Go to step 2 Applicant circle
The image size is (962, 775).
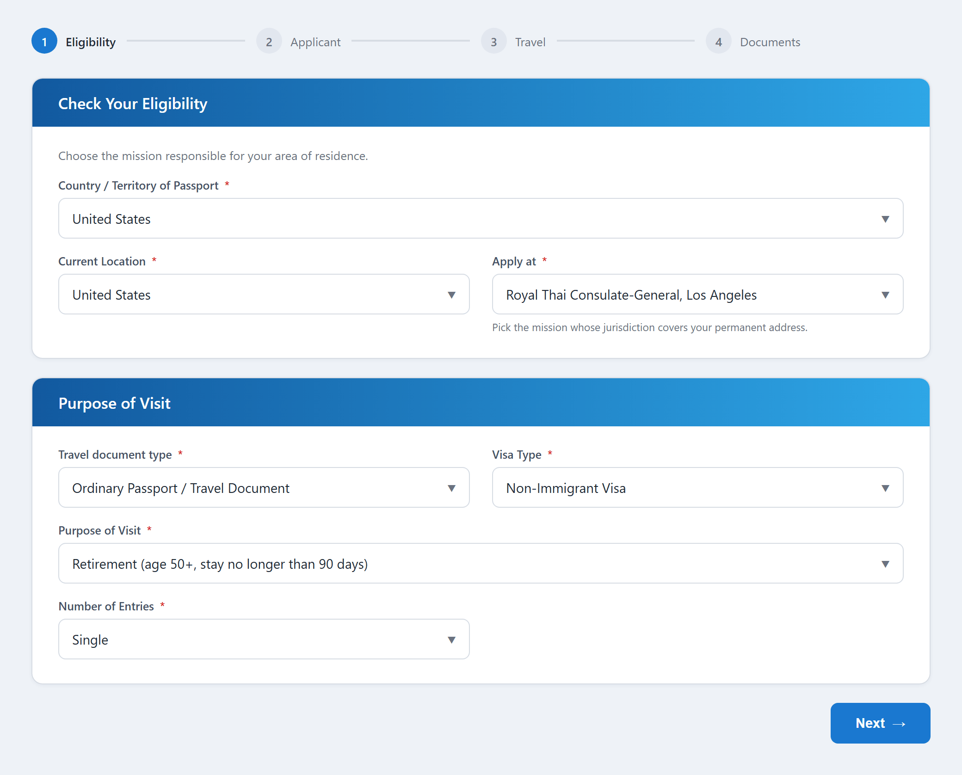(269, 41)
